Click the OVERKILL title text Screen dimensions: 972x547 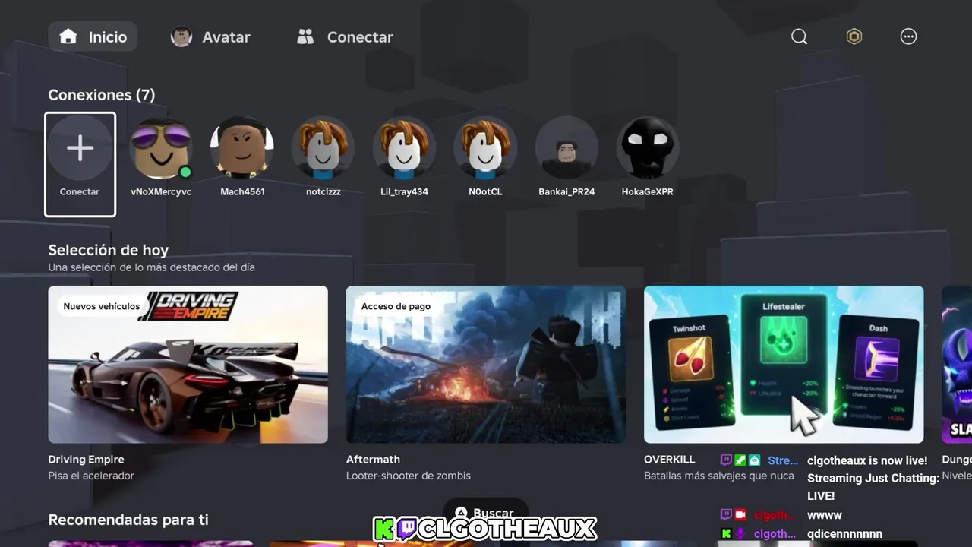[670, 460]
